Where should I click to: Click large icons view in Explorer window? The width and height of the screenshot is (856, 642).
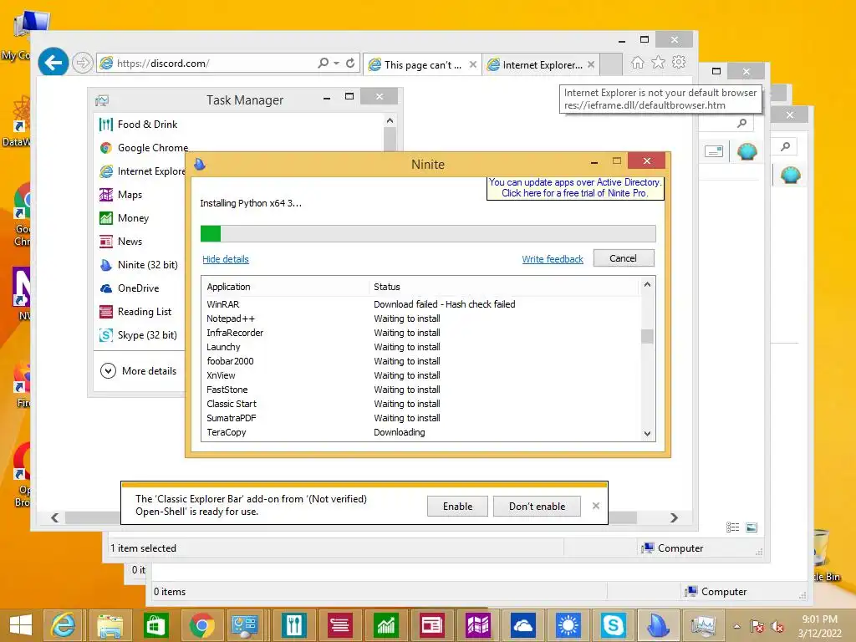(752, 527)
